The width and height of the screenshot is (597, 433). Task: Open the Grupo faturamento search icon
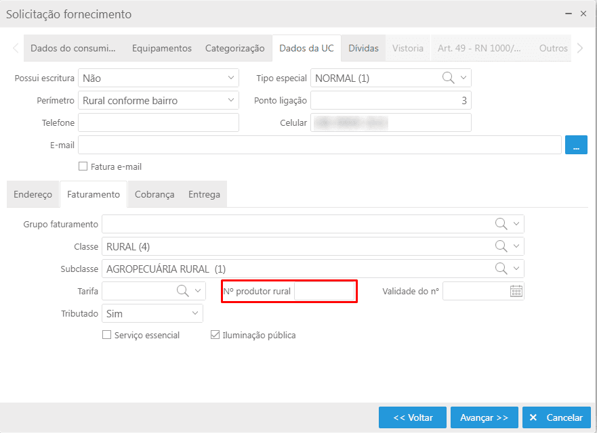501,224
